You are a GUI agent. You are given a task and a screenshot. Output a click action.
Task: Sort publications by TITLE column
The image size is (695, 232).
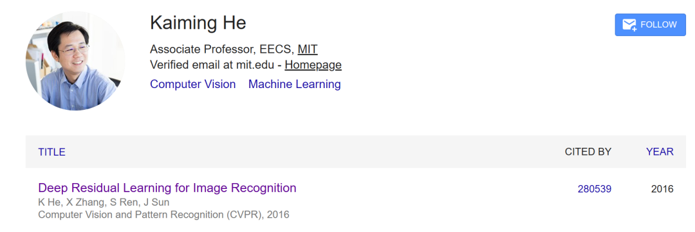click(52, 152)
